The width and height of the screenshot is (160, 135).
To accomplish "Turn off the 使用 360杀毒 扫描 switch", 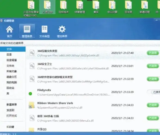I will point(153,118).
